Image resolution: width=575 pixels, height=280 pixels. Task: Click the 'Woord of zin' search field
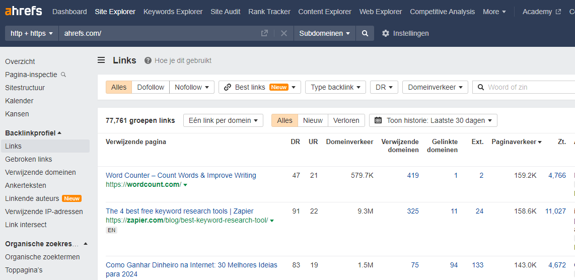coord(524,87)
